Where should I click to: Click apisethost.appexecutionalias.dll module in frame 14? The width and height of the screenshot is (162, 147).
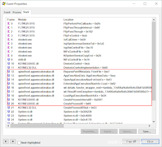pos(36,80)
